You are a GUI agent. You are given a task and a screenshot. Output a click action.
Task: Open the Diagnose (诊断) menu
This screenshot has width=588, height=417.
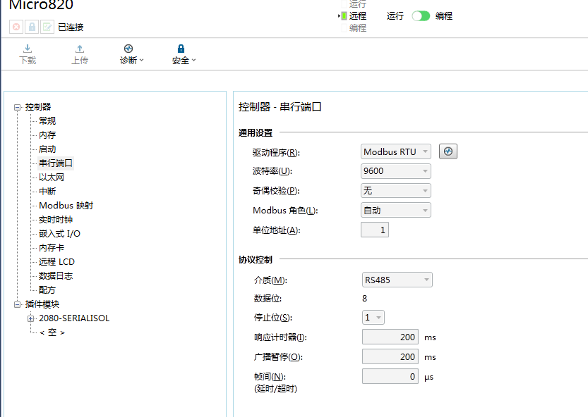pyautogui.click(x=131, y=55)
